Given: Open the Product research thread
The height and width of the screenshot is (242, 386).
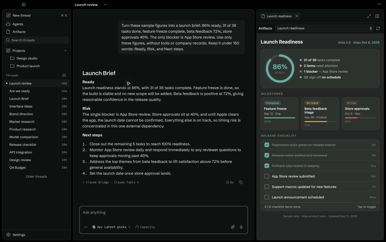Looking at the screenshot, I should 36,129.
